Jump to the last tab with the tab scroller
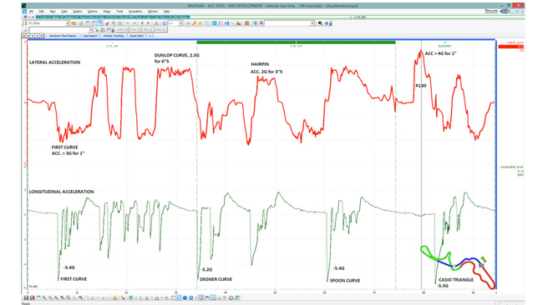Screen dimensions: 543x305 [42, 36]
